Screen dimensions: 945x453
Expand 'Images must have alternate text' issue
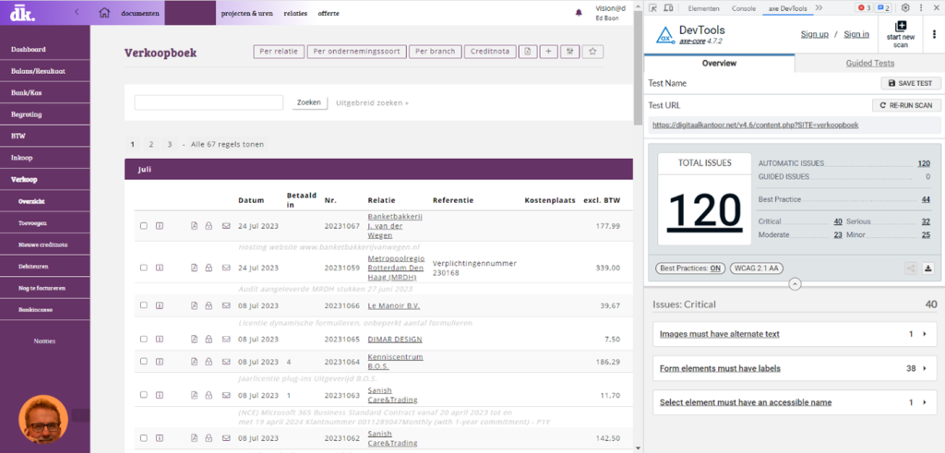[x=924, y=334]
